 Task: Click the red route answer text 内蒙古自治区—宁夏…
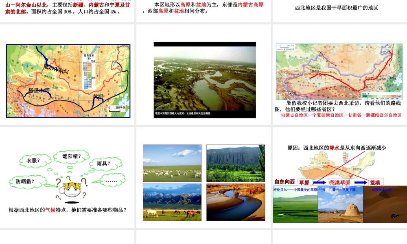coord(341,115)
